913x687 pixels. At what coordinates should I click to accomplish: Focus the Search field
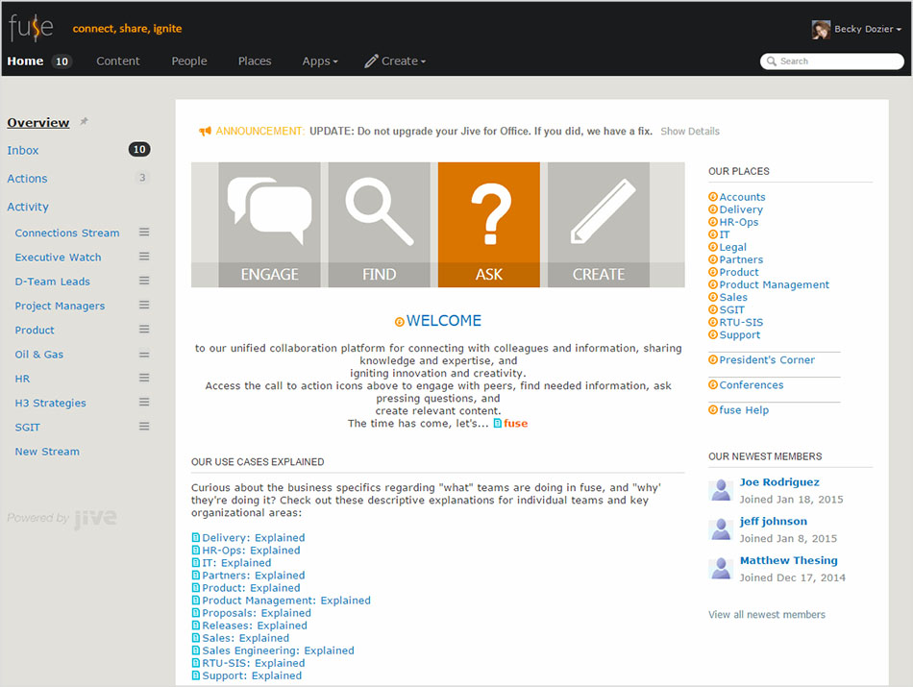coord(831,61)
